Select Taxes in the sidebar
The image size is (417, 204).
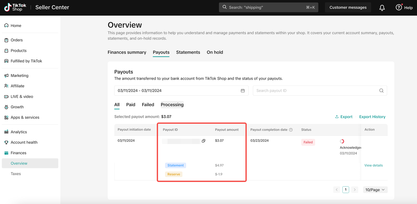point(16,174)
